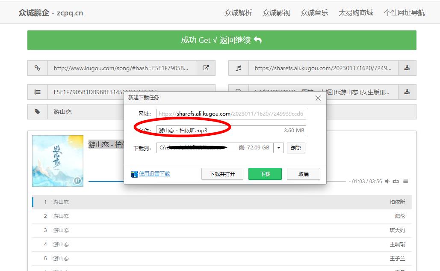Image resolution: width=440 pixels, height=271 pixels.
Task: Pause playback on the album cover
Action: click(77, 181)
